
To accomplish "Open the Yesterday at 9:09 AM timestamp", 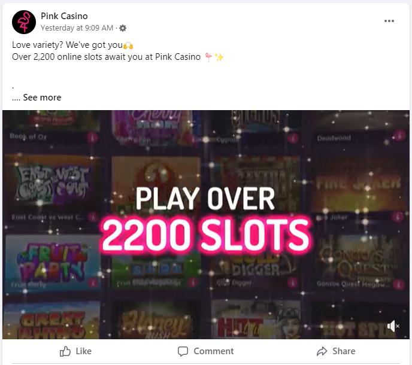I will [77, 28].
